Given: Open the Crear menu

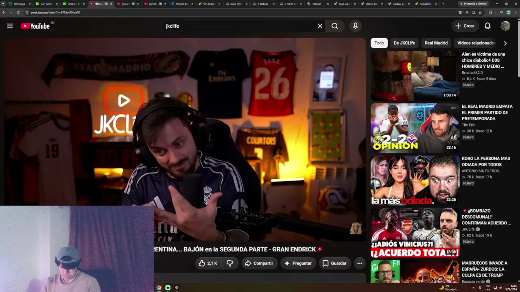Looking at the screenshot, I should 465,26.
